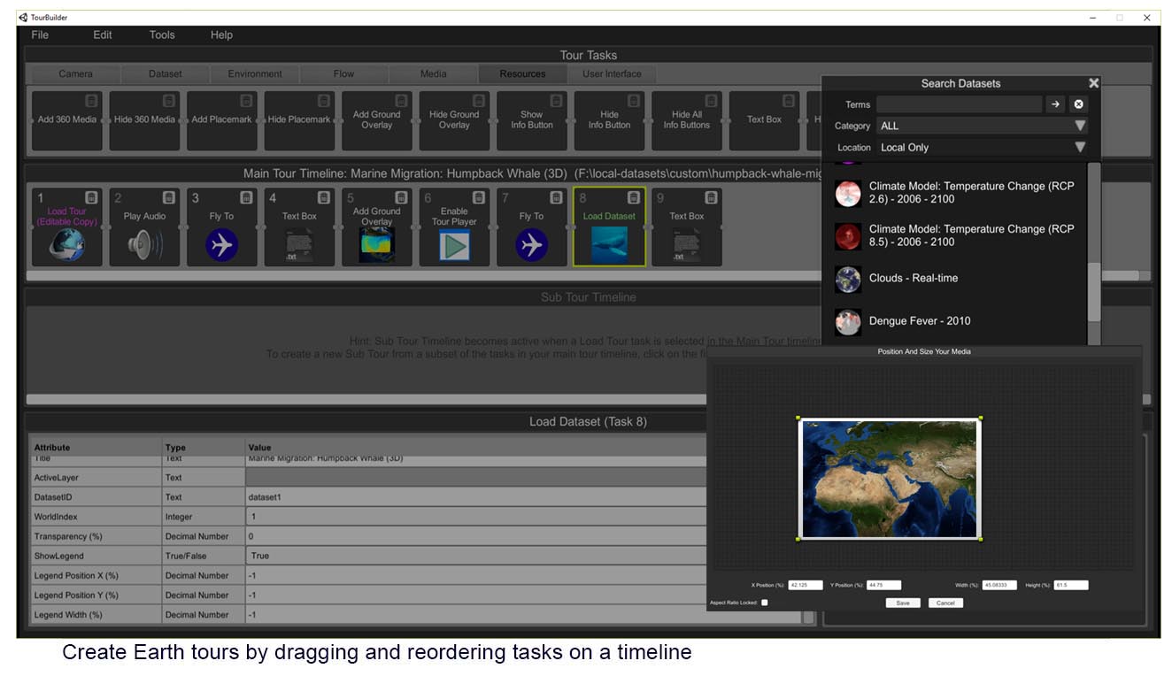Switch to the Resources tasks tab
The width and height of the screenshot is (1172, 676).
click(x=522, y=73)
